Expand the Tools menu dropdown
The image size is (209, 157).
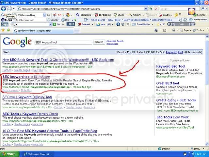(x=203, y=30)
